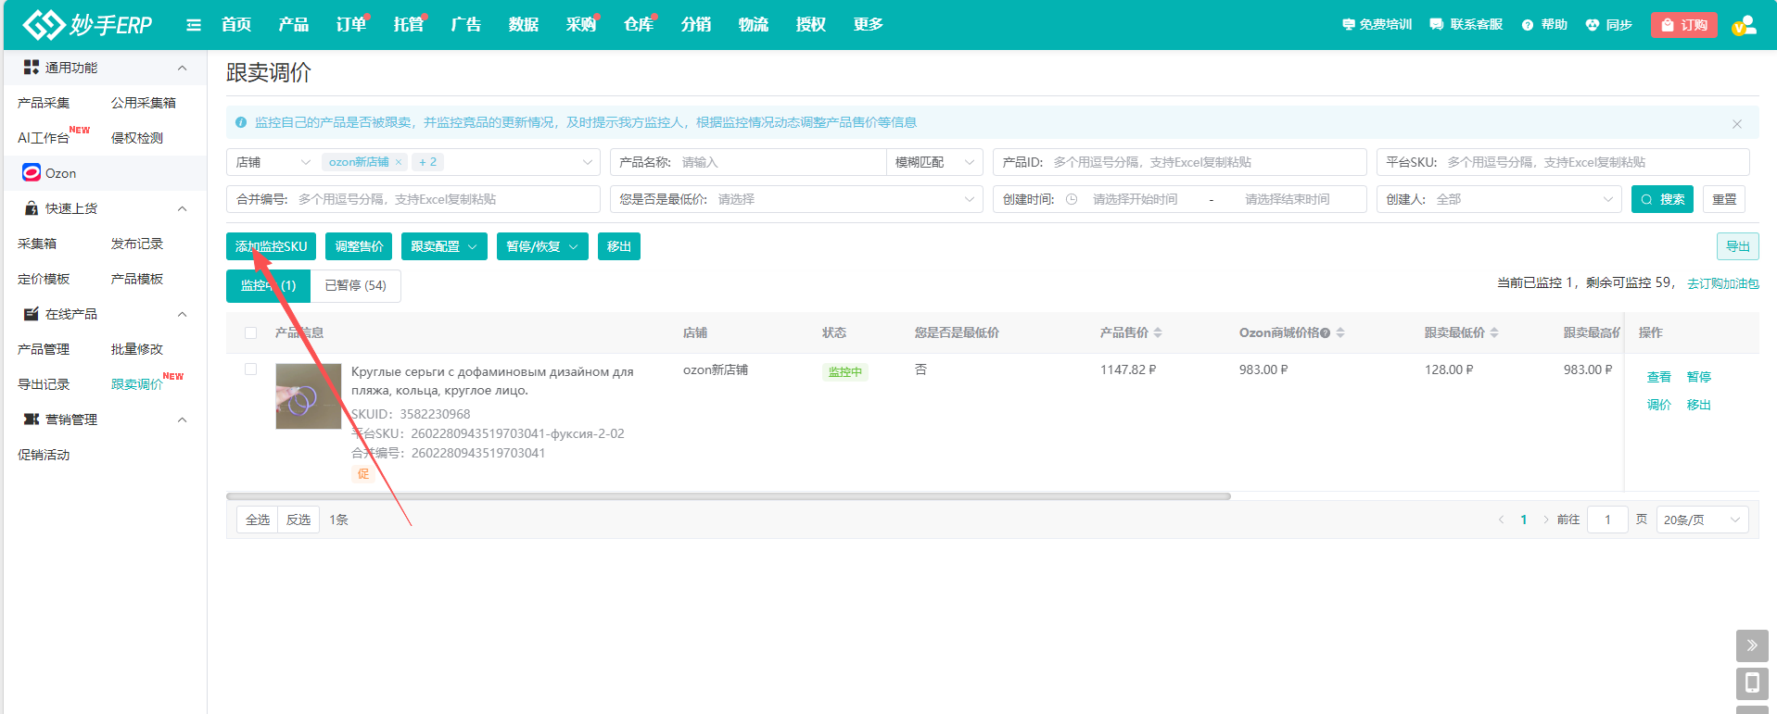Collapse the 营销管理 sidebar section
The image size is (1777, 714).
point(183,420)
